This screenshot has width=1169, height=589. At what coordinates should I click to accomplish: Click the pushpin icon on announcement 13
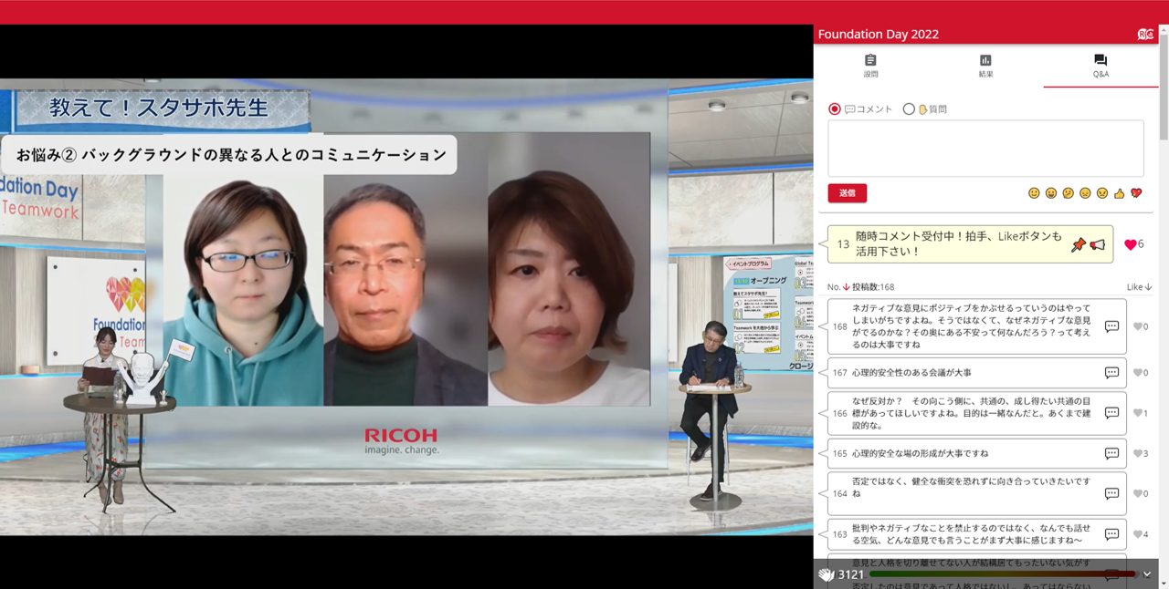(x=1079, y=244)
